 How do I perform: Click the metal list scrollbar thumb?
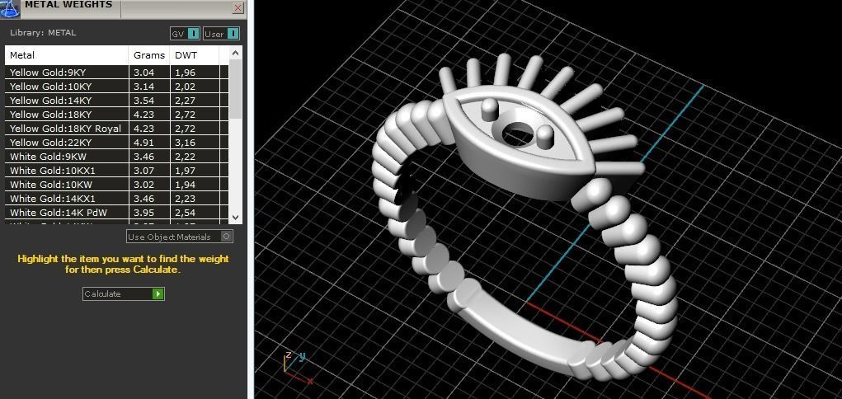click(235, 89)
